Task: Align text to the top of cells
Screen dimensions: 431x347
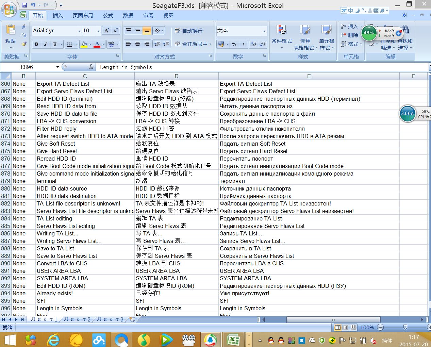Action: pyautogui.click(x=129, y=31)
